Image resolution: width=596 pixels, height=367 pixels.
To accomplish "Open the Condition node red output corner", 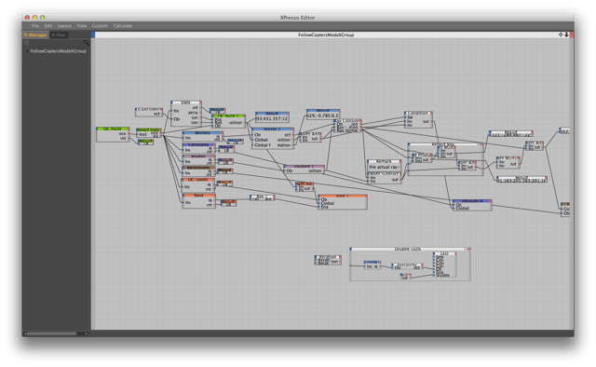I will [431, 113].
